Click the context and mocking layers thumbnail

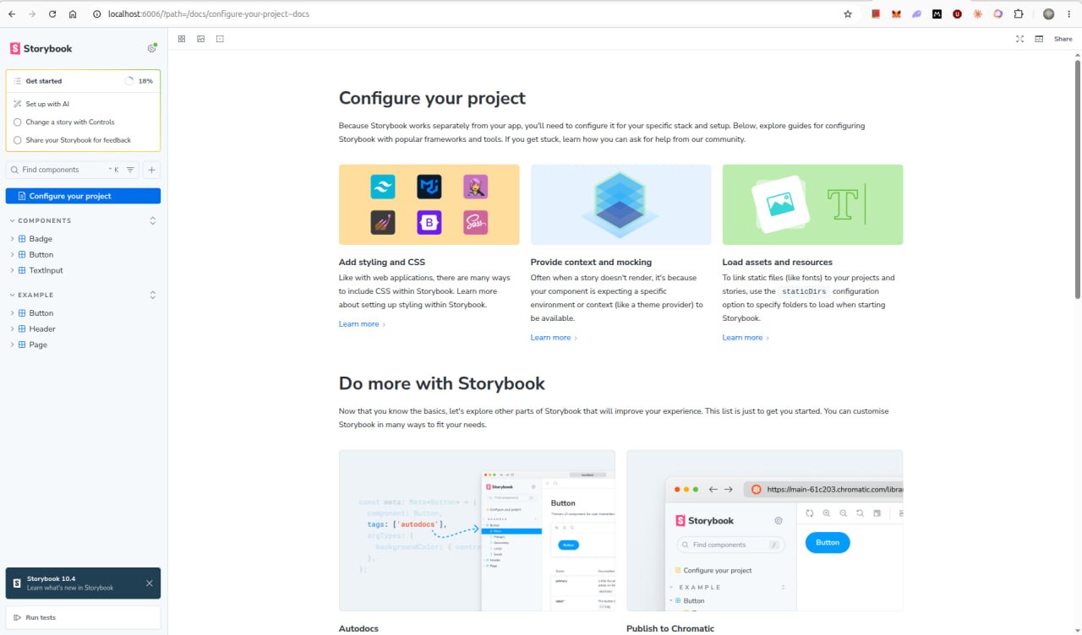tap(621, 205)
